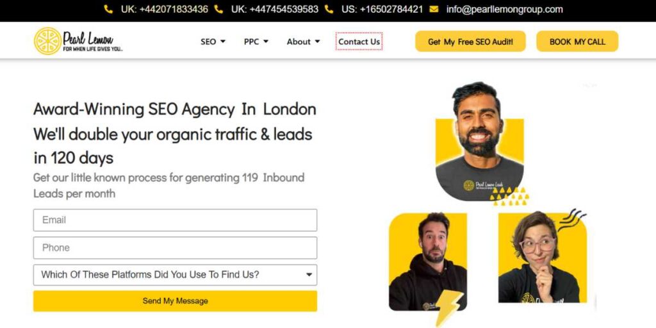Viewport: 656px width, 328px height.
Task: Expand the PPC dropdown menu
Action: (256, 42)
